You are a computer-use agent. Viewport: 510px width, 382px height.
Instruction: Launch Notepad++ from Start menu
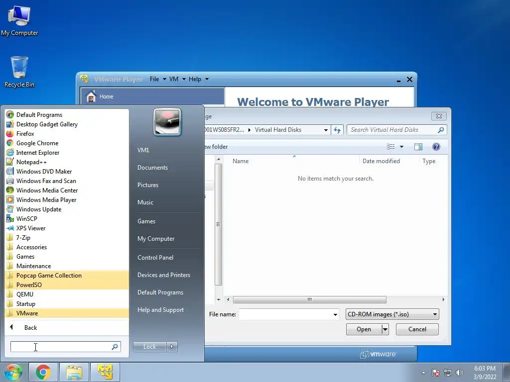click(31, 162)
